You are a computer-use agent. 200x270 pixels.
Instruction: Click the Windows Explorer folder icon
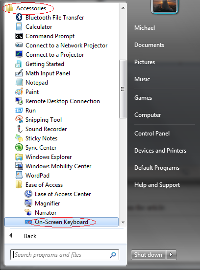(x=19, y=157)
